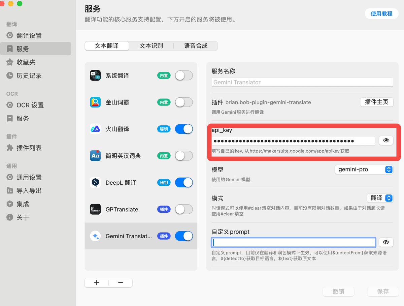Disable the 火山翻译 switch
The image size is (404, 306).
pyautogui.click(x=184, y=129)
